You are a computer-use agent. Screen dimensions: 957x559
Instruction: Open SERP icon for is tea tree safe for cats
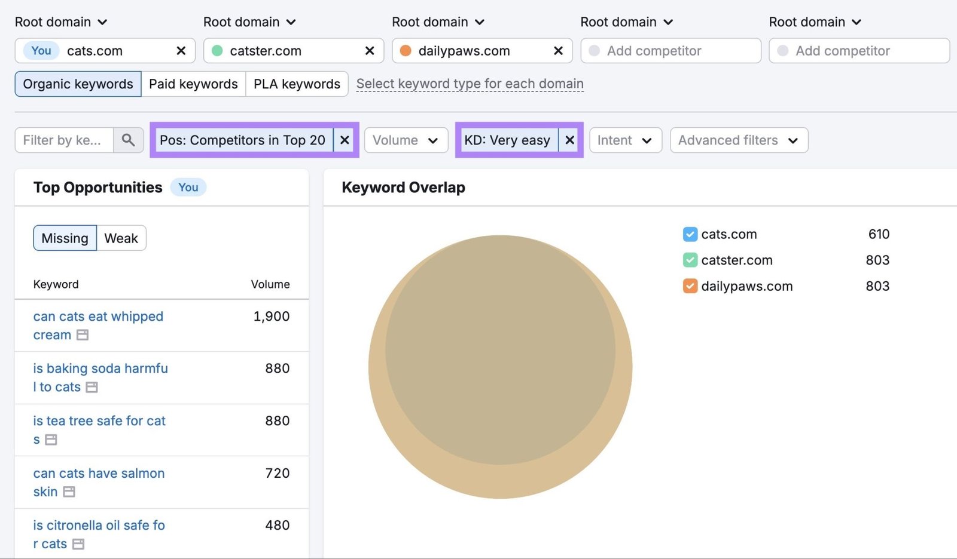pyautogui.click(x=51, y=440)
